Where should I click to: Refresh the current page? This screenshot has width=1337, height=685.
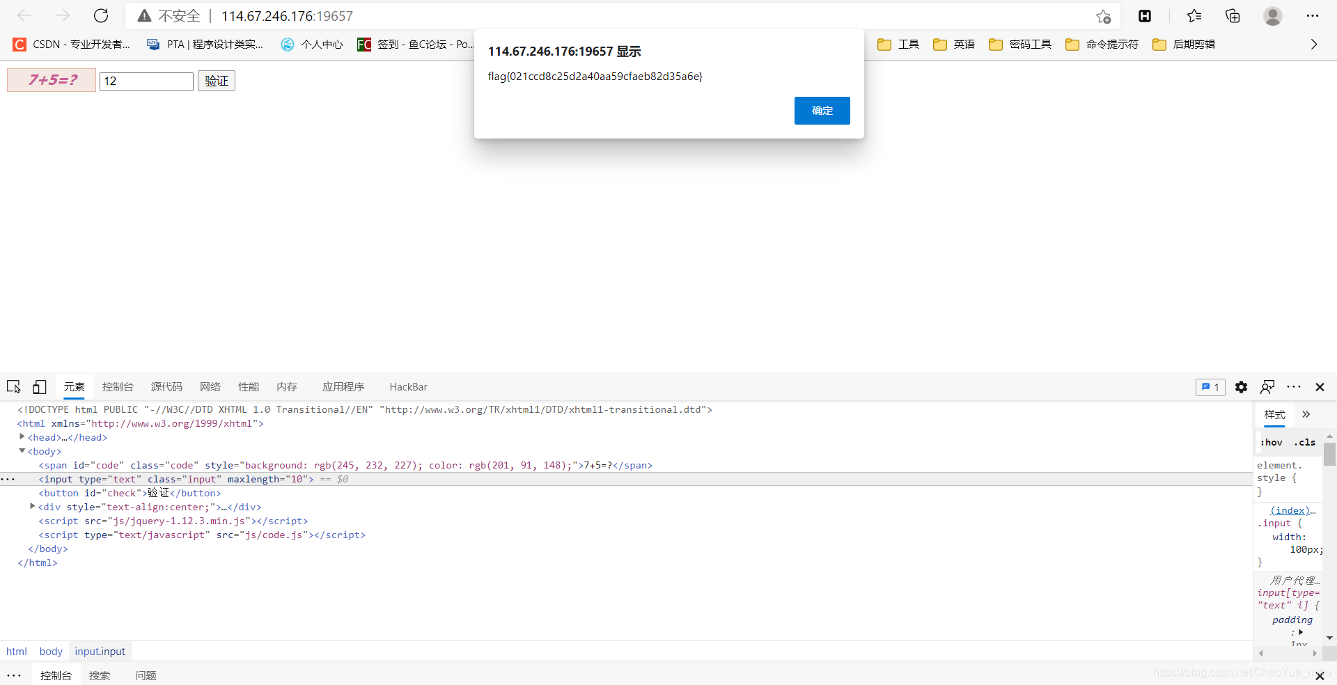(101, 15)
